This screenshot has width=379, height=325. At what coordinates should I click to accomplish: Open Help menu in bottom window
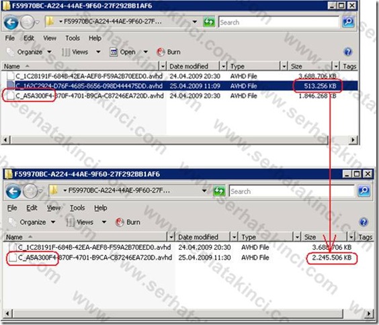pyautogui.click(x=101, y=207)
